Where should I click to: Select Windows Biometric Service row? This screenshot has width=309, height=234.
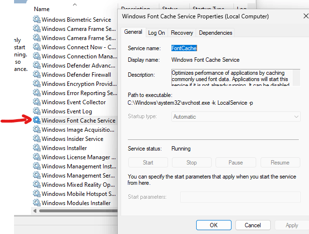pos(75,19)
